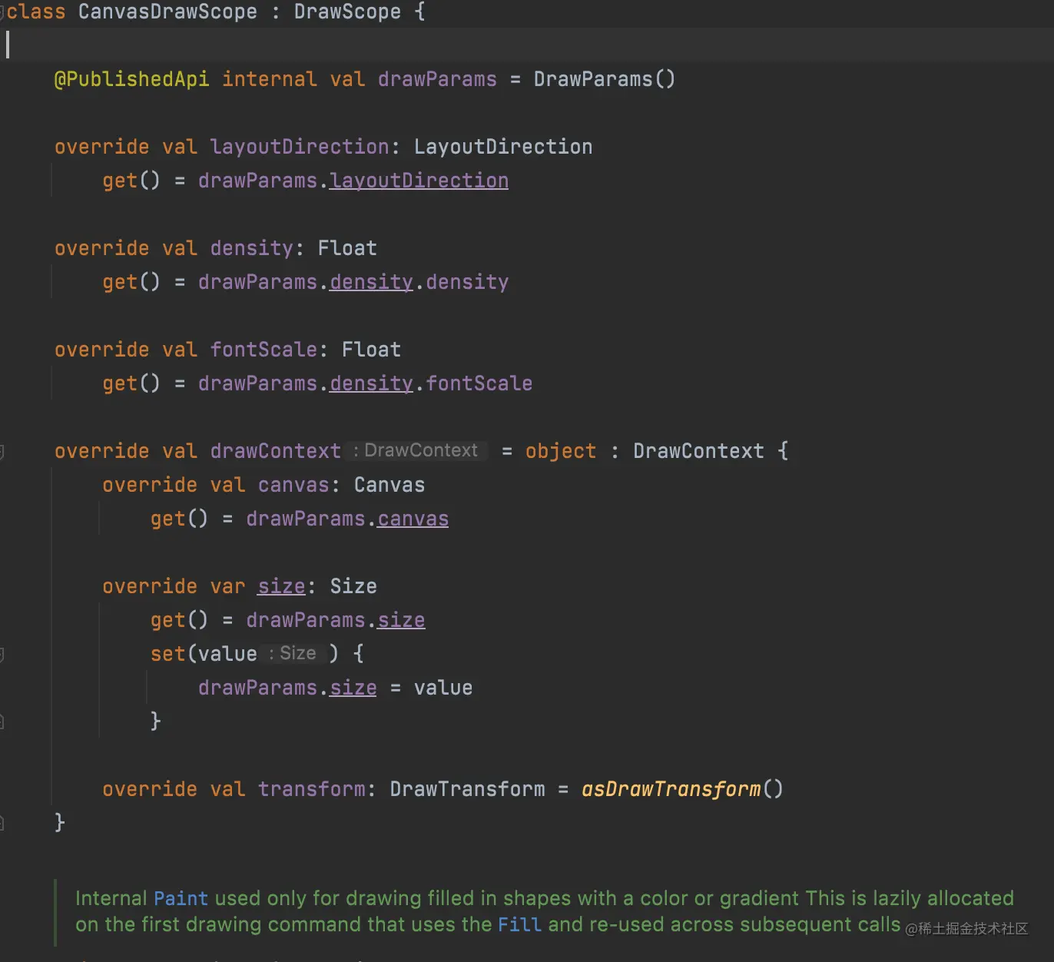The height and width of the screenshot is (962, 1054).
Task: Click the Float type on the fontScale line
Action: [371, 350]
